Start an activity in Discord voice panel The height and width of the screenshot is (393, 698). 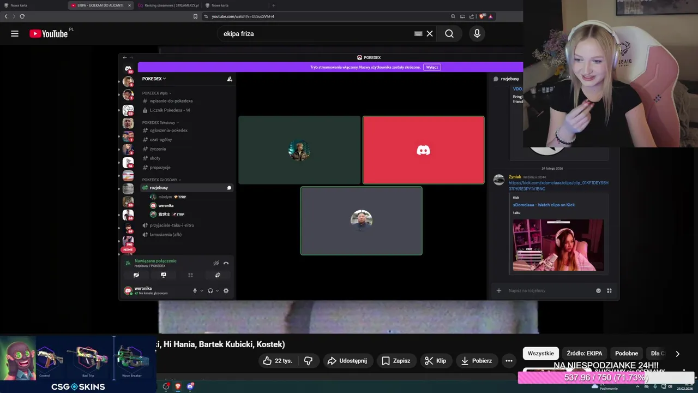[190, 275]
